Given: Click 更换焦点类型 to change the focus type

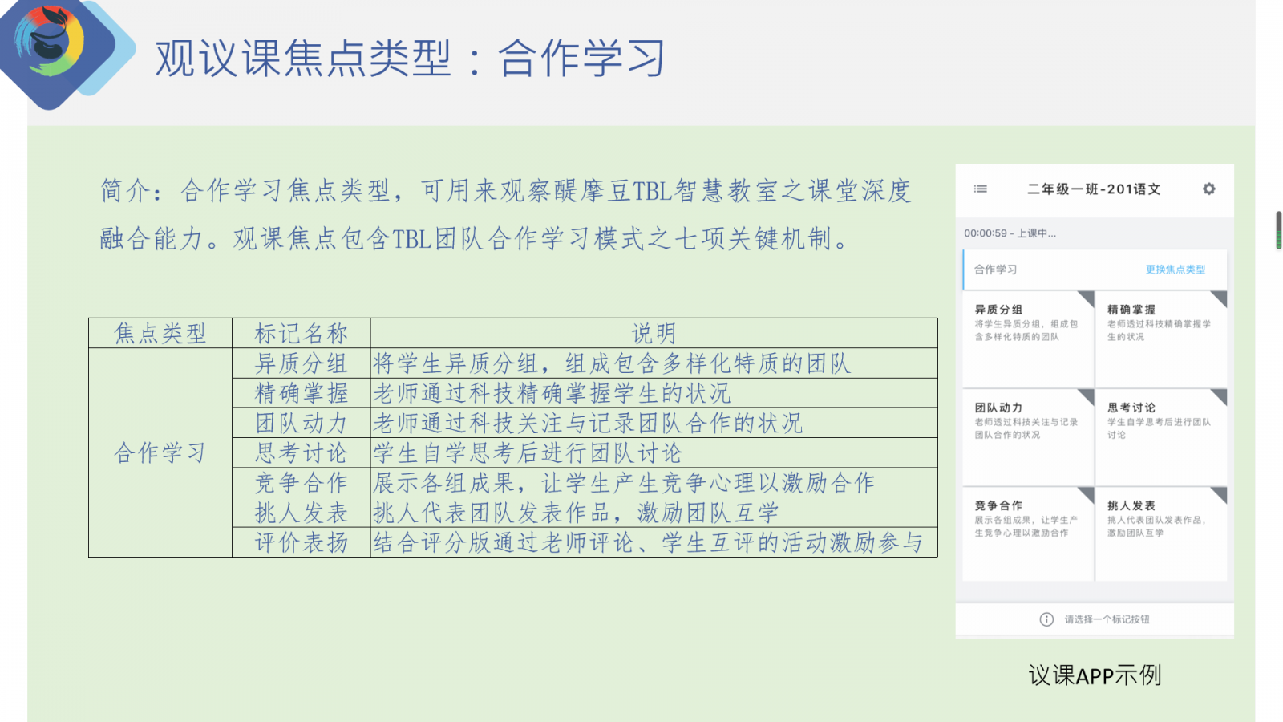Looking at the screenshot, I should click(x=1175, y=270).
